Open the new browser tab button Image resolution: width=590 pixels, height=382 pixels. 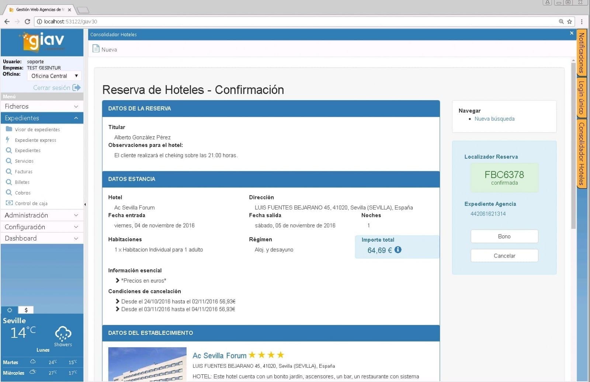tap(83, 10)
